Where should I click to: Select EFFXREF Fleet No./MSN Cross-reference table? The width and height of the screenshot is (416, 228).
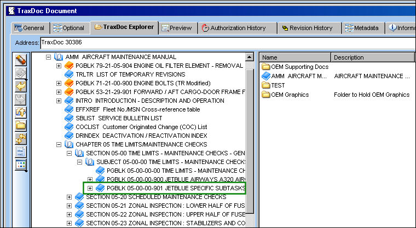(138, 109)
